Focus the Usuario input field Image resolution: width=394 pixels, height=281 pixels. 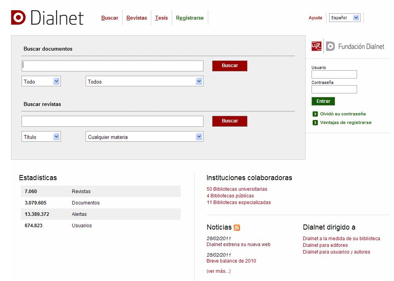tap(334, 74)
